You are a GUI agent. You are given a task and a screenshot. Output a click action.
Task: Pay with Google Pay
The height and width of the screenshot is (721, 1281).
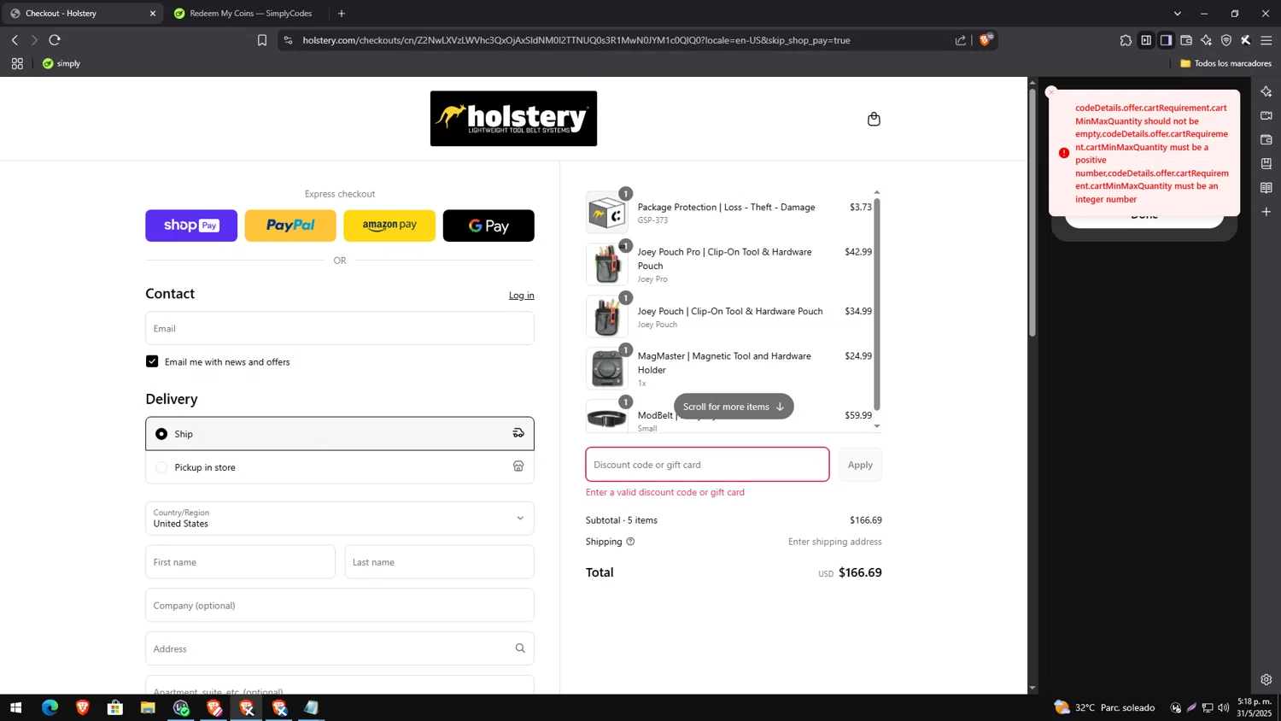click(488, 226)
